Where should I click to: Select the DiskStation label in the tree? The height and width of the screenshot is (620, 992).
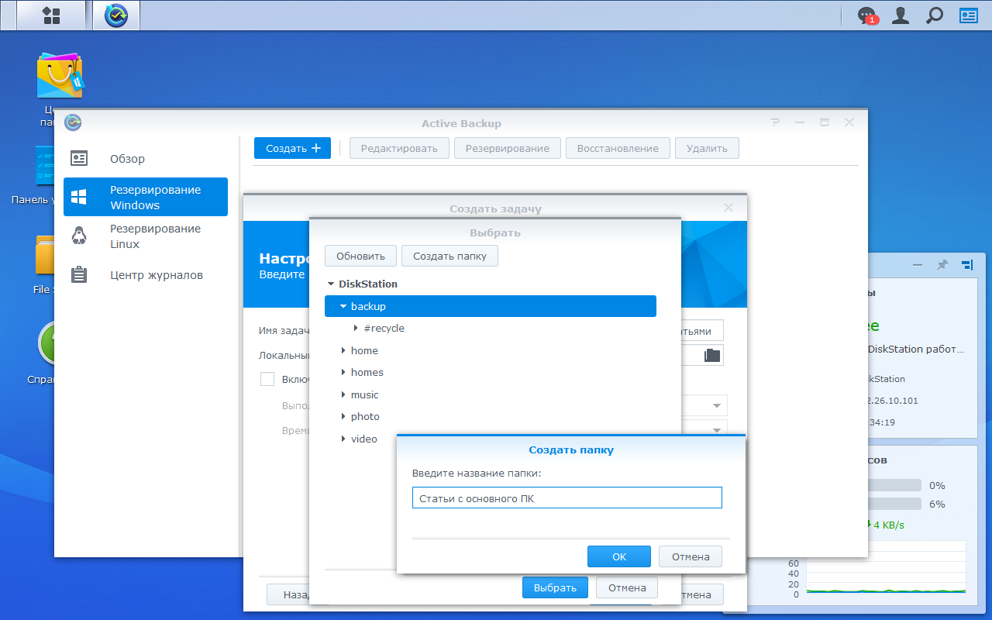coord(368,284)
